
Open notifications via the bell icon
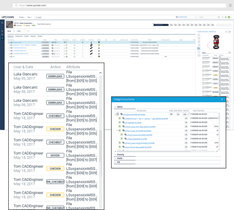[226, 17]
